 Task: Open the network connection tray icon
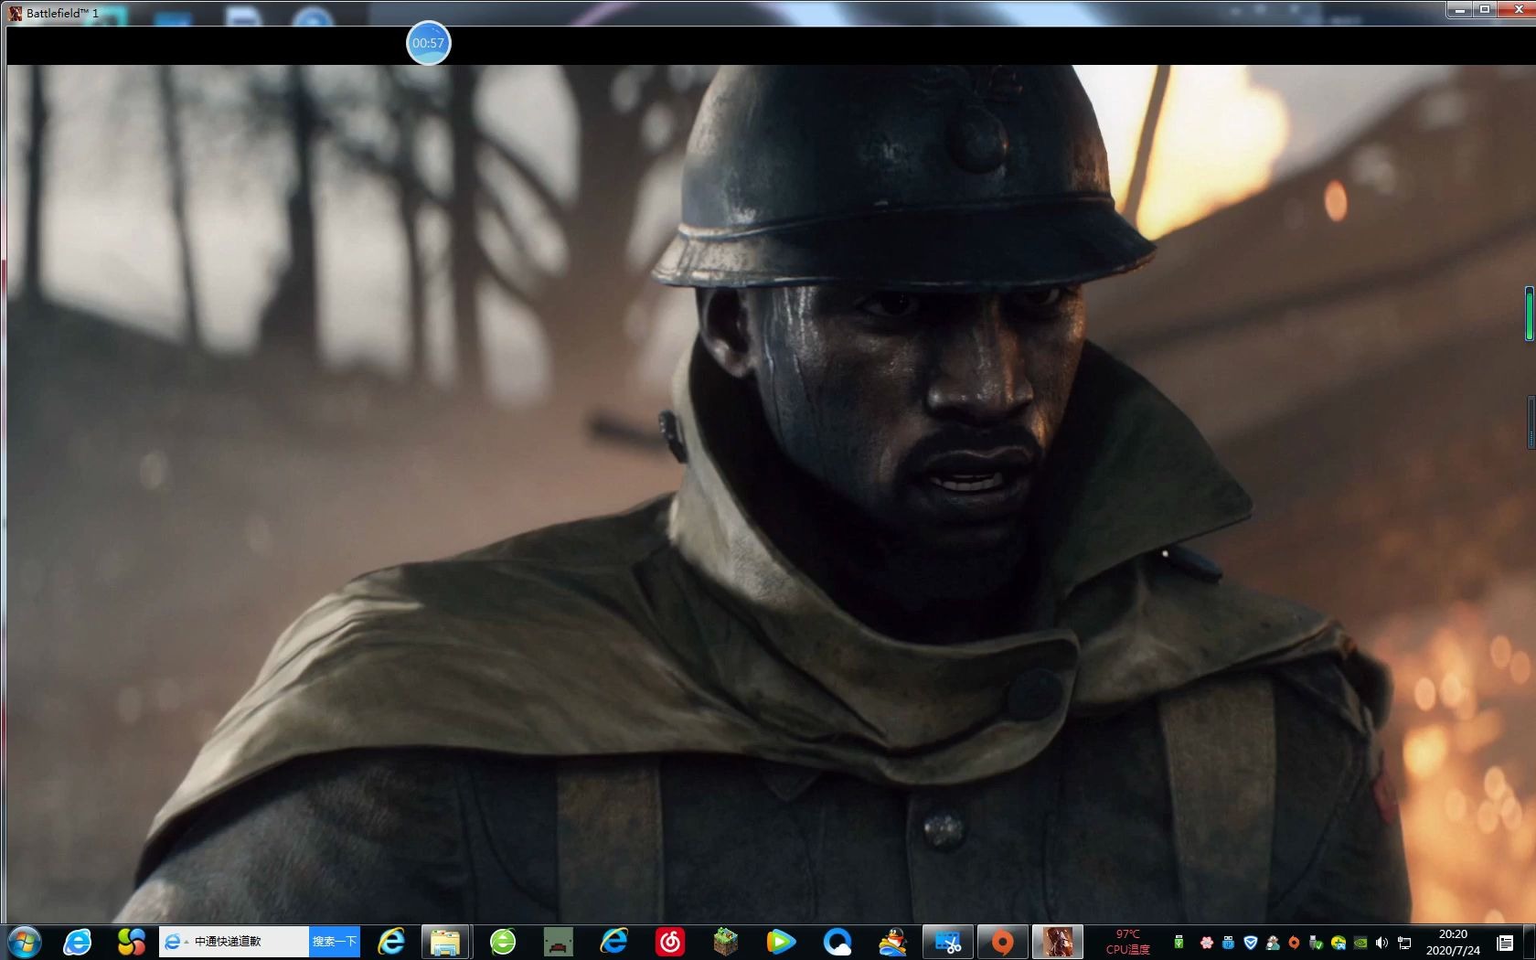[1404, 943]
